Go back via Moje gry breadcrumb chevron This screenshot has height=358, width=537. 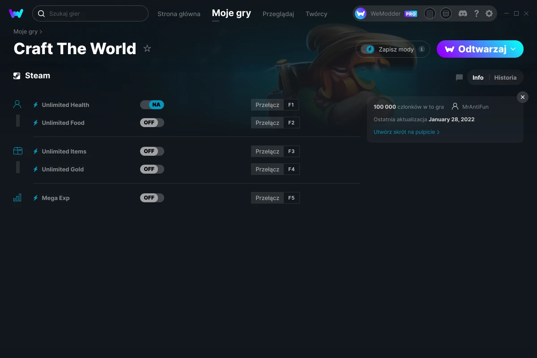point(41,32)
